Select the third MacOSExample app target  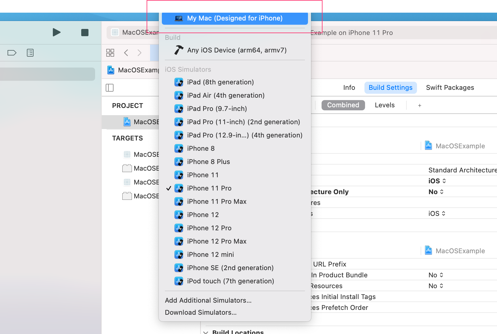point(141,182)
